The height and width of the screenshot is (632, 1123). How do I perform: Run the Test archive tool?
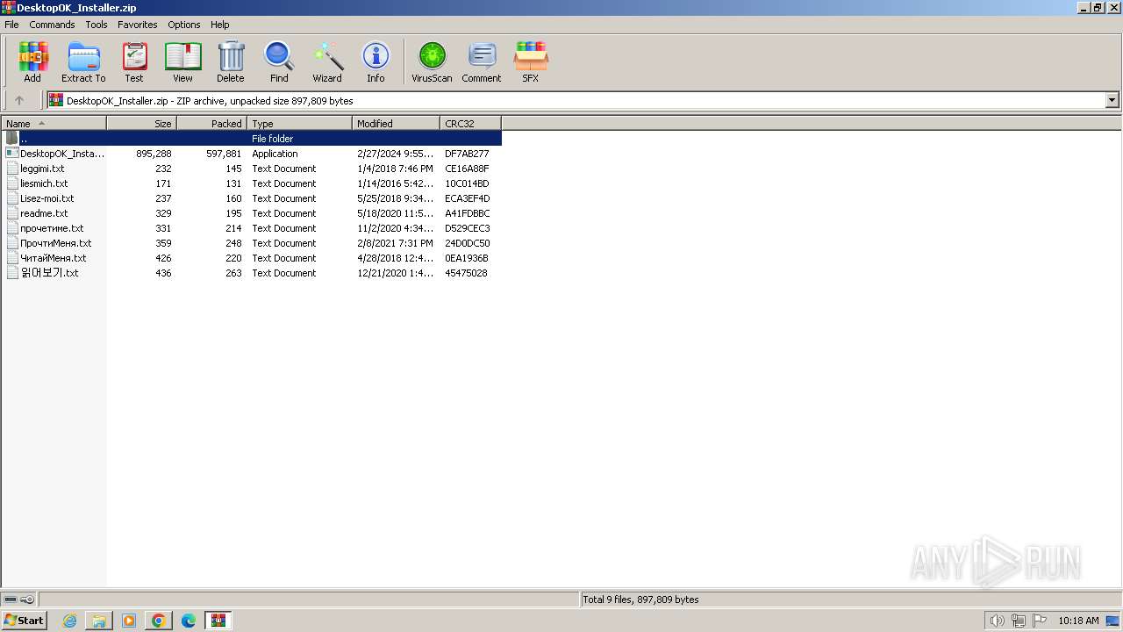(134, 62)
